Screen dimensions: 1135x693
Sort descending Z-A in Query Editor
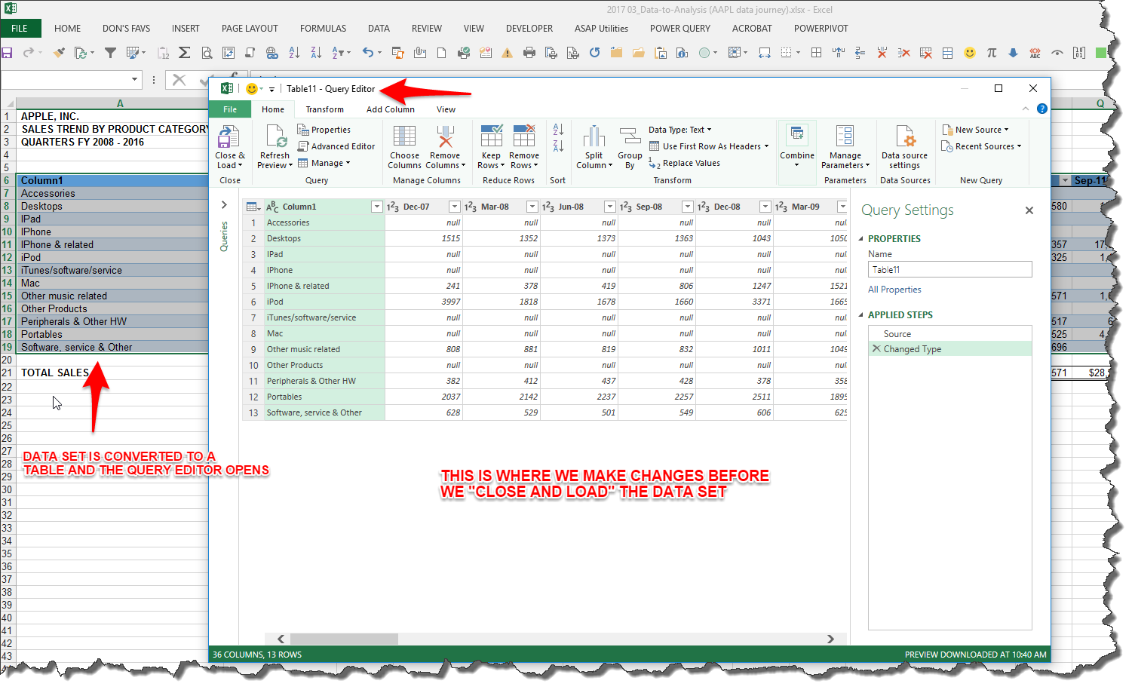558,146
